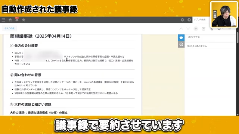Click the アプリ内検索 search field
The width and height of the screenshot is (239, 134).
pyautogui.click(x=201, y=20)
